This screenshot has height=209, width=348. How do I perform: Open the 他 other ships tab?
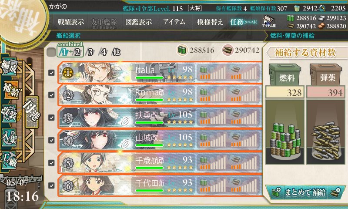point(116,52)
